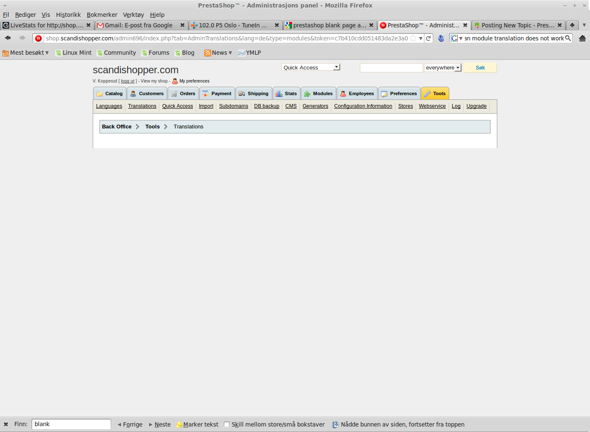Expand the News bookmark folder
This screenshot has height=432, width=590.
click(218, 53)
